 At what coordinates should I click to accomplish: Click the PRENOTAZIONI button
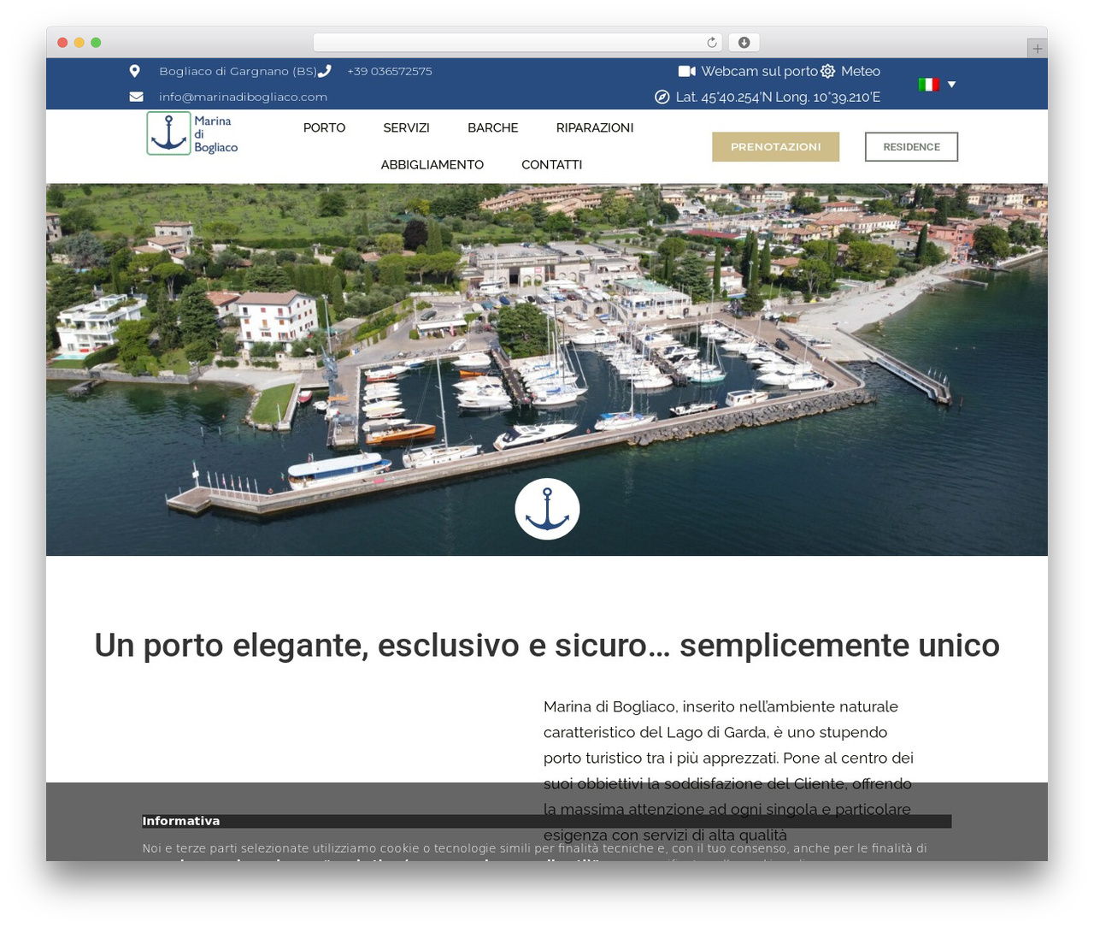pyautogui.click(x=776, y=146)
